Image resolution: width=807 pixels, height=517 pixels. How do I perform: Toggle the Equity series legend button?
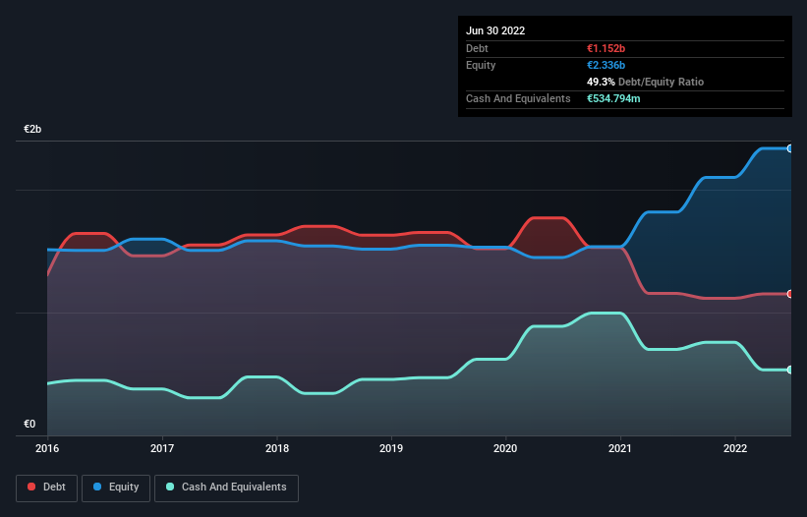point(116,488)
